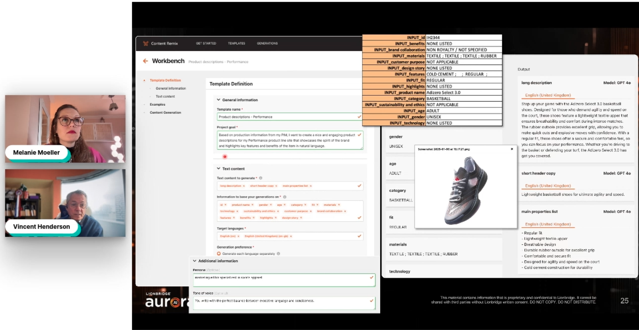Remove the 'category' information tag
Screen dimensions: 639x330
point(305,205)
